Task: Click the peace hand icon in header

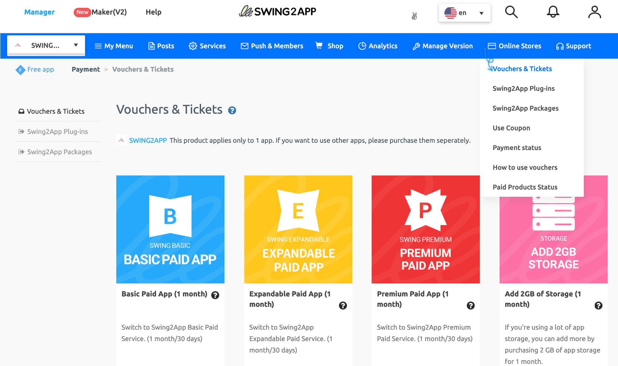Action: pyautogui.click(x=414, y=16)
